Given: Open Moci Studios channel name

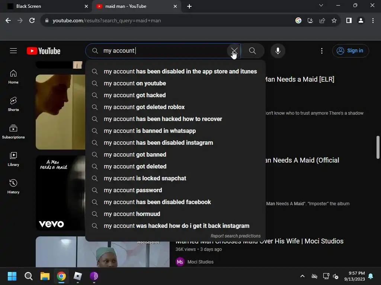Looking at the screenshot, I should click(201, 262).
